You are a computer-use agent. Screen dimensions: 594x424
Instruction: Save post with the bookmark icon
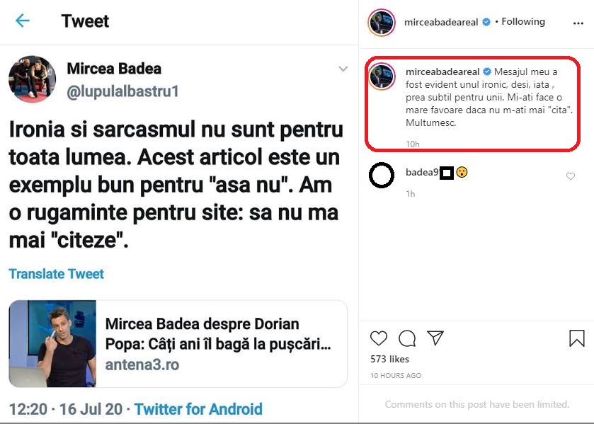click(577, 338)
